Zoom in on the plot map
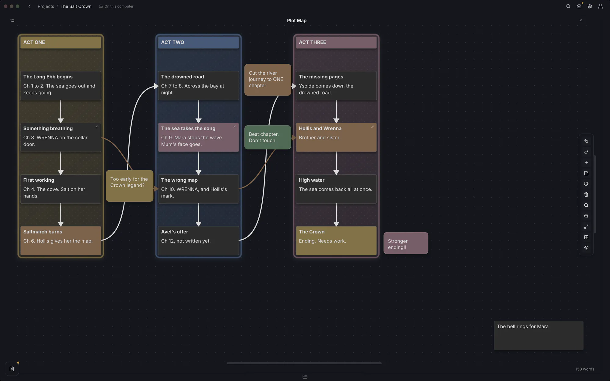Screen dimensions: 610x381 (586, 205)
